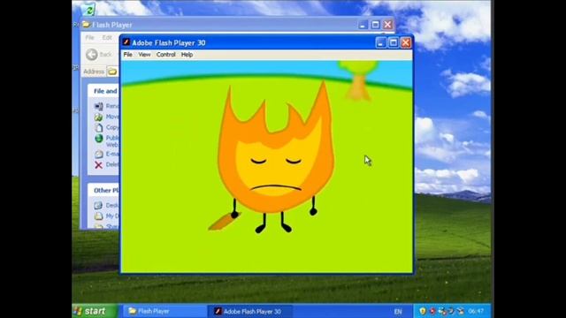Open File menu in Flash Player folder window
The image size is (566, 318).
(89, 37)
